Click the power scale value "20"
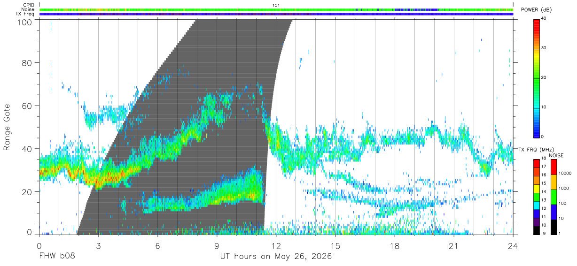The width and height of the screenshot is (577, 266). [x=544, y=78]
